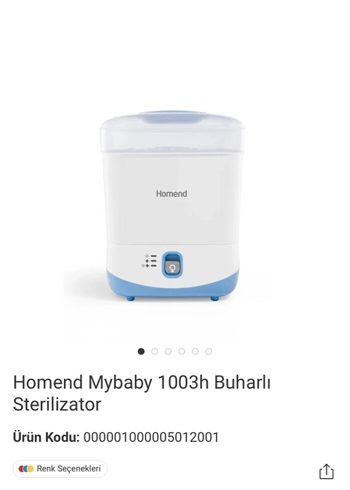This screenshot has width=350, height=490.
Task: Click the multicolor circles icon
Action: [x=26, y=469]
